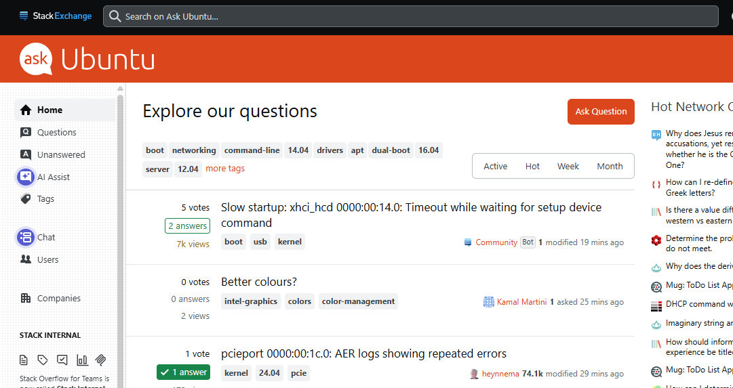Click Kamal Martini's user avatar
The width and height of the screenshot is (733, 388).
click(488, 302)
